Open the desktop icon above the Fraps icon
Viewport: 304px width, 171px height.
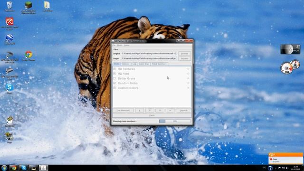coord(9,120)
